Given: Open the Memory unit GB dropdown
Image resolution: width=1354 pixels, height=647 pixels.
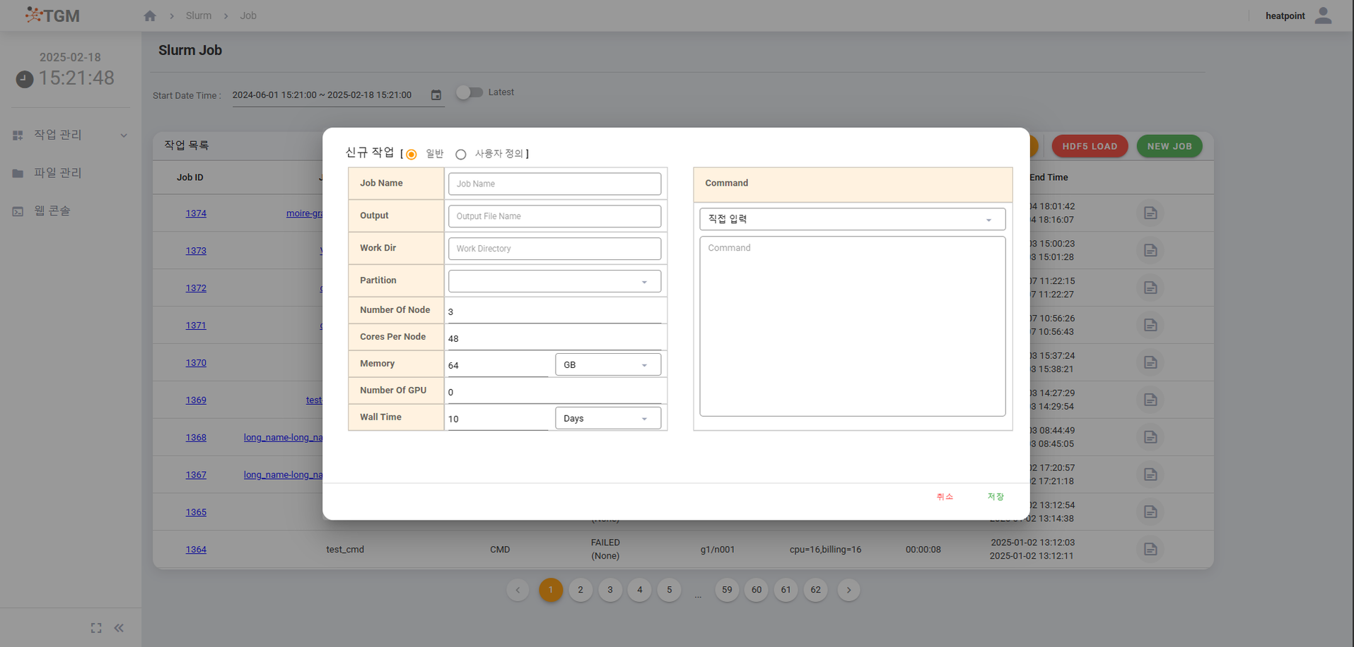Looking at the screenshot, I should coord(607,364).
